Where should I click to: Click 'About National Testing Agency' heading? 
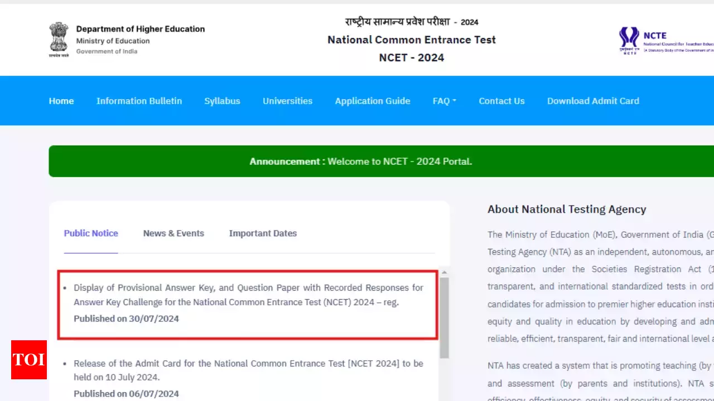click(567, 209)
